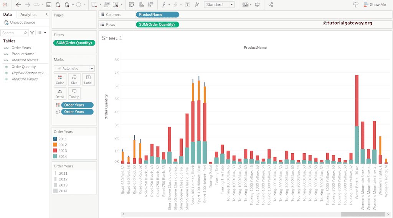Click the filter fields funnel icon
393x218 pixels.
click(x=32, y=33)
